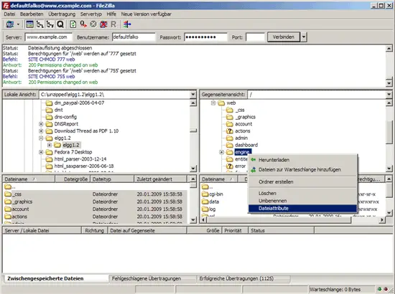Collapse the web folder in remote tree

(x=213, y=103)
